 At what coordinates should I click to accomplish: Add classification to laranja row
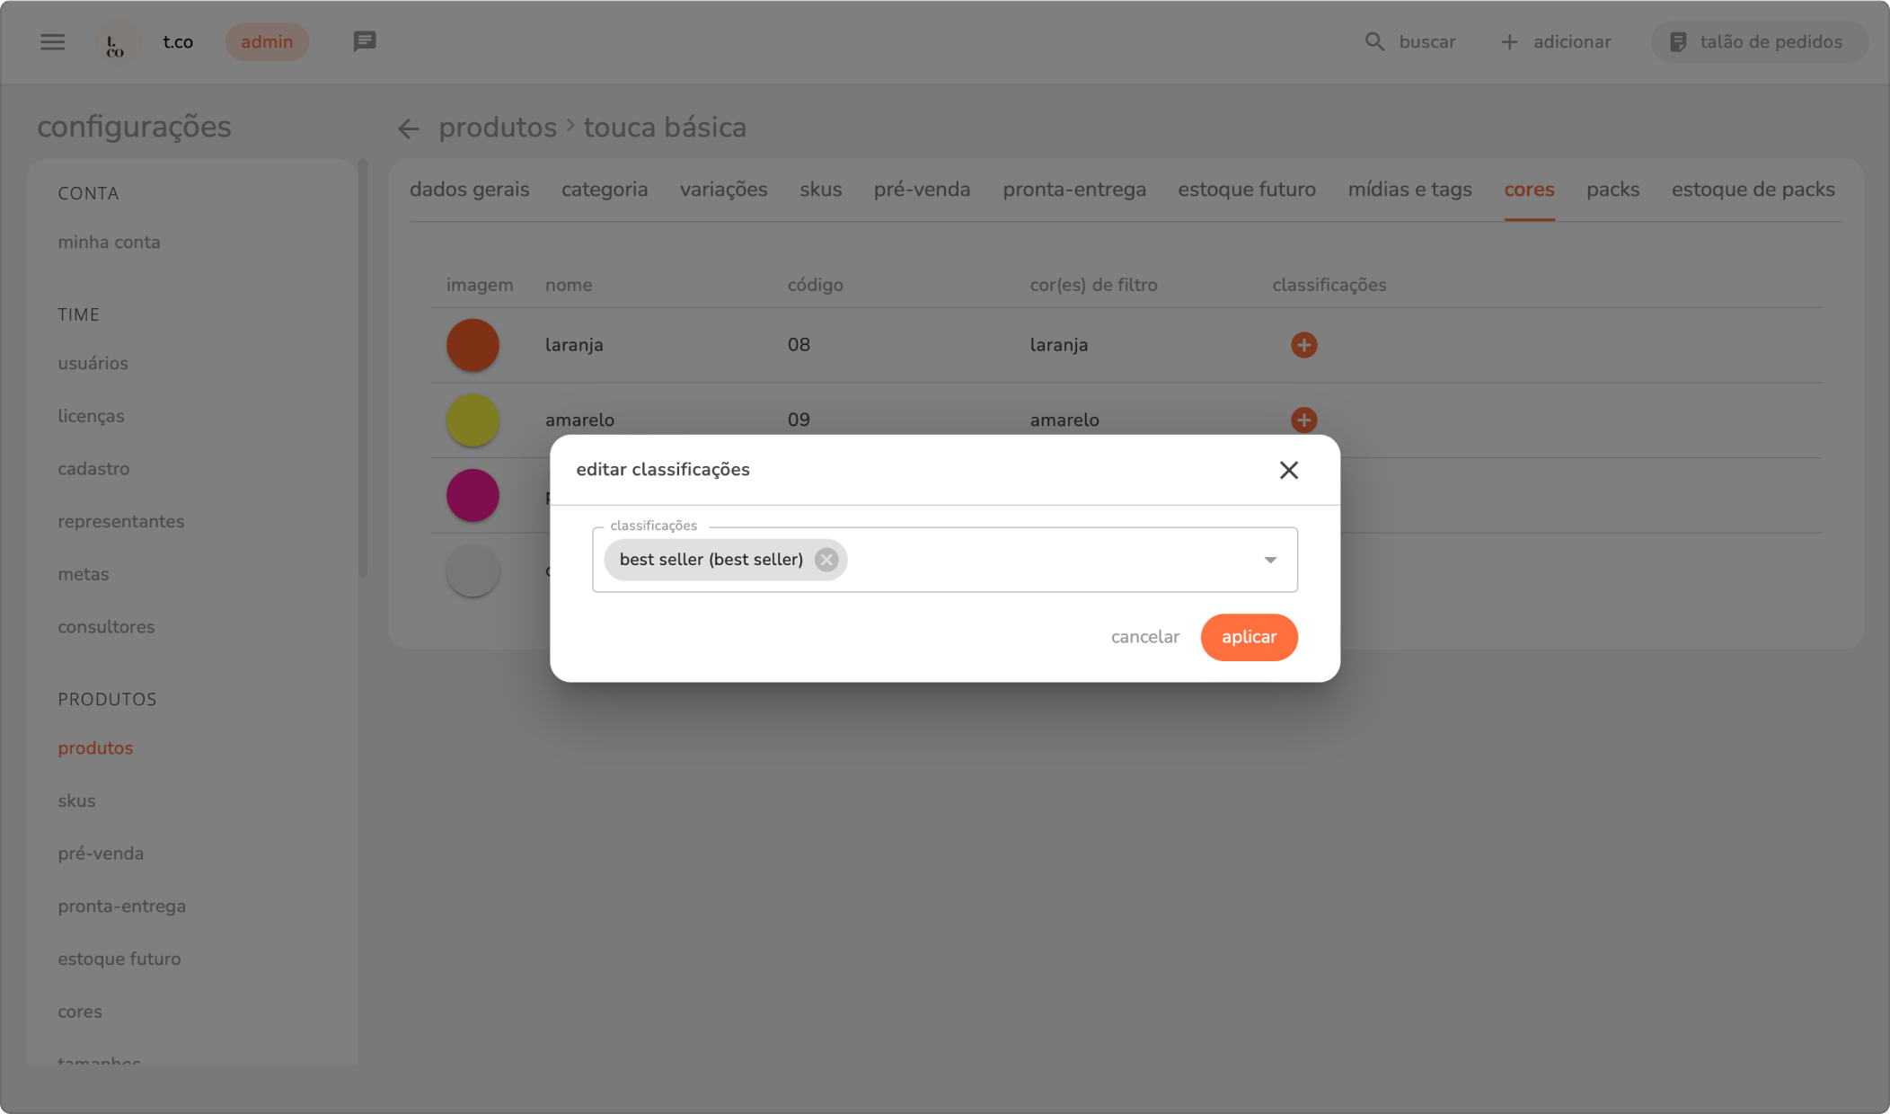pyautogui.click(x=1303, y=345)
